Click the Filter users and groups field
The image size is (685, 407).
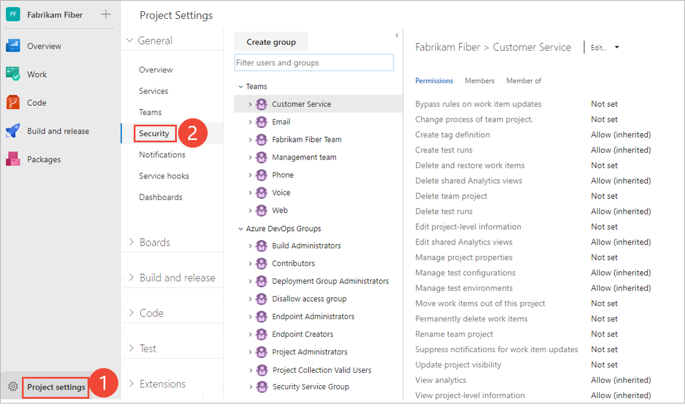click(314, 63)
